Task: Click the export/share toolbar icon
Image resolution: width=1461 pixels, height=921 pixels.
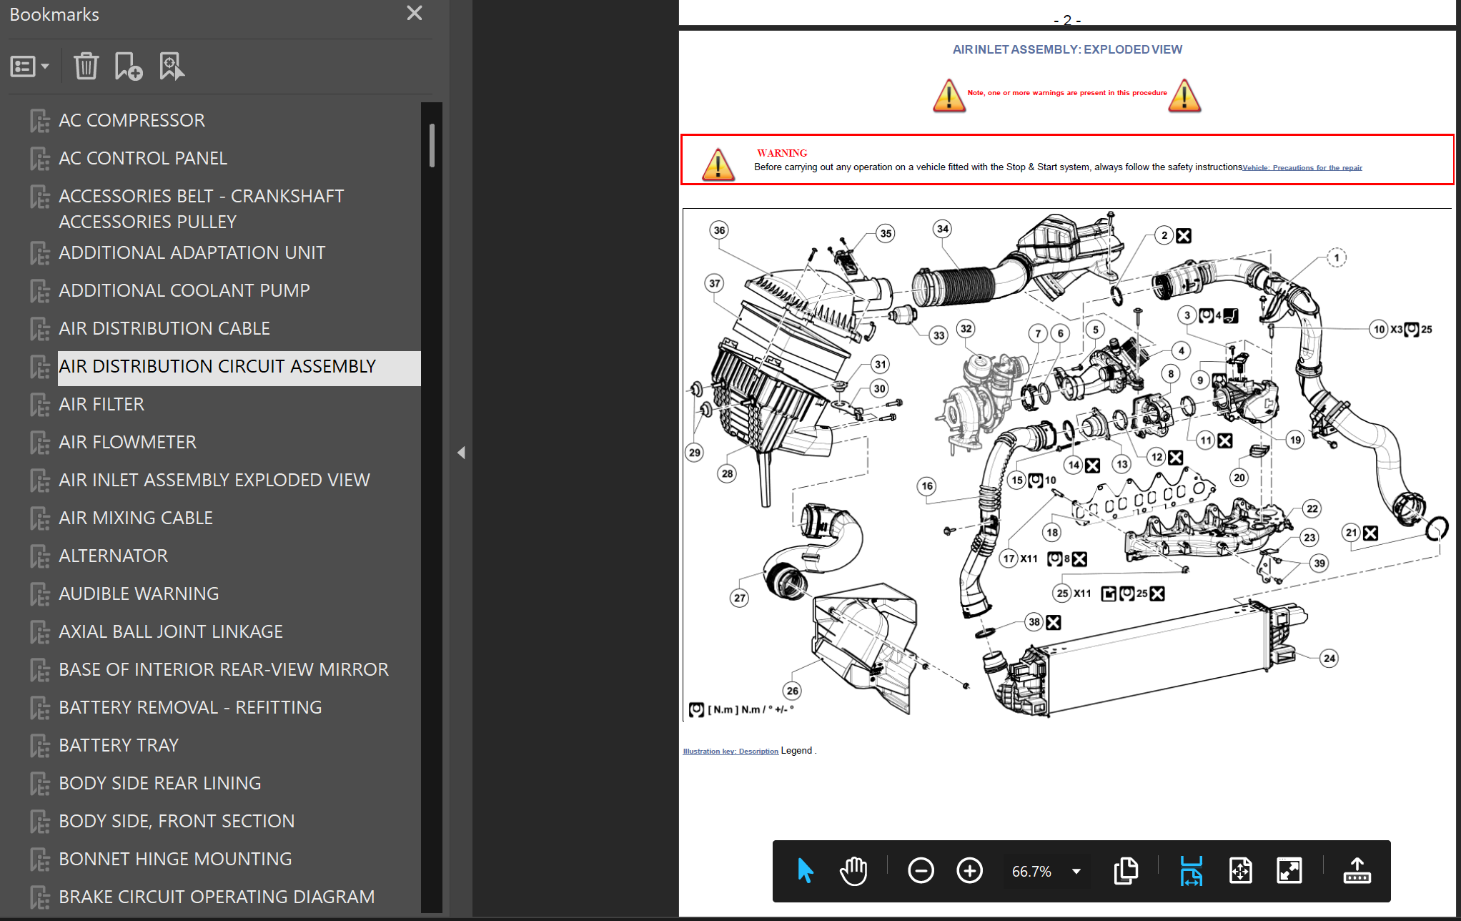Action: (1357, 871)
